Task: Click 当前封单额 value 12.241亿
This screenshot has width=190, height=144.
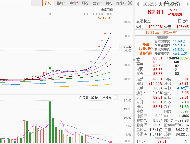Action: [x=179, y=41]
